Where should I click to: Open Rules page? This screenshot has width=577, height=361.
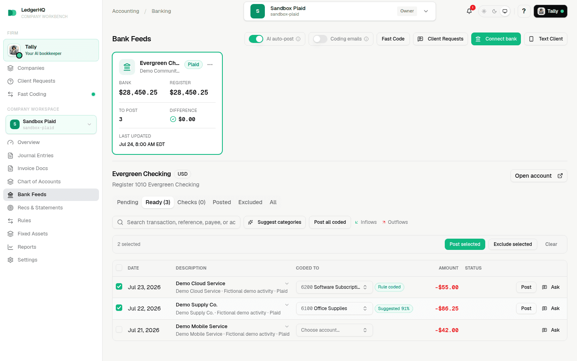click(x=51, y=221)
